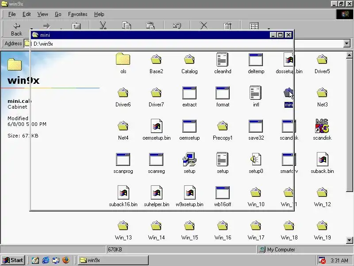Expand the Views dropdown arrow
354x266 pixels.
269,29
